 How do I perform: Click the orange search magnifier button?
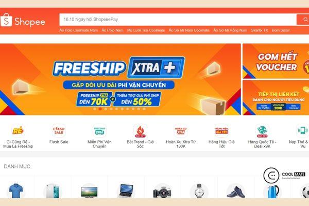[x=303, y=20]
